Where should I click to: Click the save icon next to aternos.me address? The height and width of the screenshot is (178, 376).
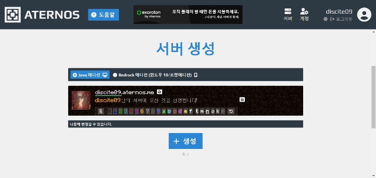point(159,92)
